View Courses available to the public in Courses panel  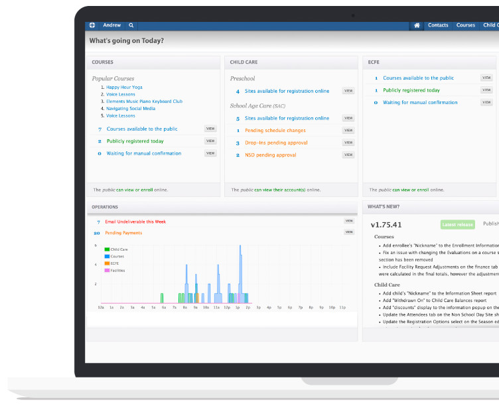pos(210,129)
